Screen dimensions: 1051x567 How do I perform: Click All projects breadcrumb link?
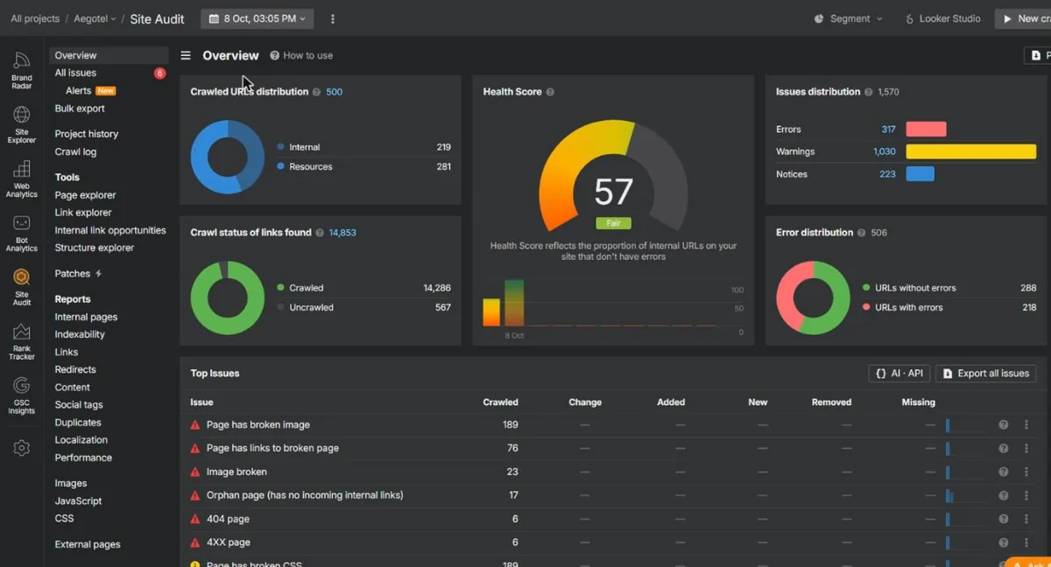tap(35, 18)
